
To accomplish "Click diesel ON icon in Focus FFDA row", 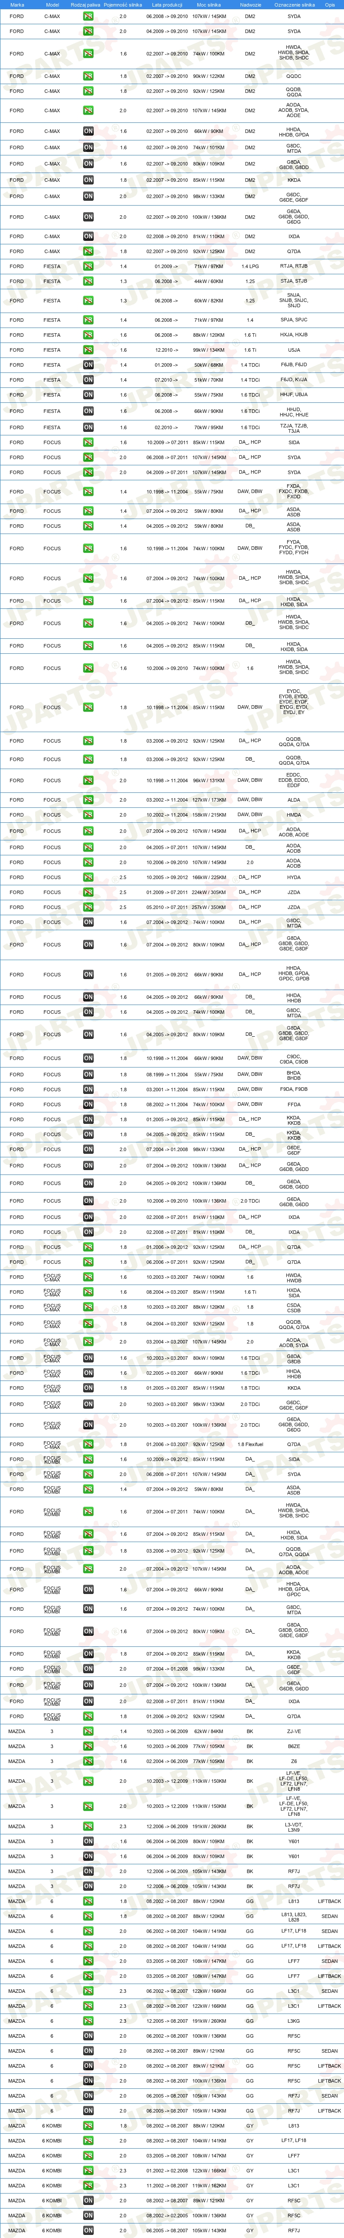I will 88,1104.
